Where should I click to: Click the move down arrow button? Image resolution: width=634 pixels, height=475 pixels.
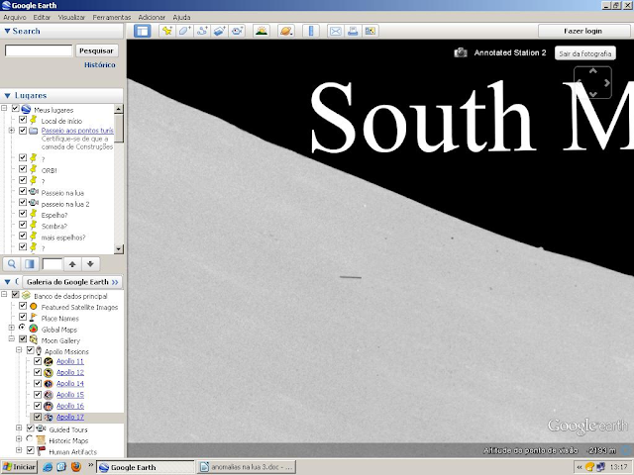point(90,264)
